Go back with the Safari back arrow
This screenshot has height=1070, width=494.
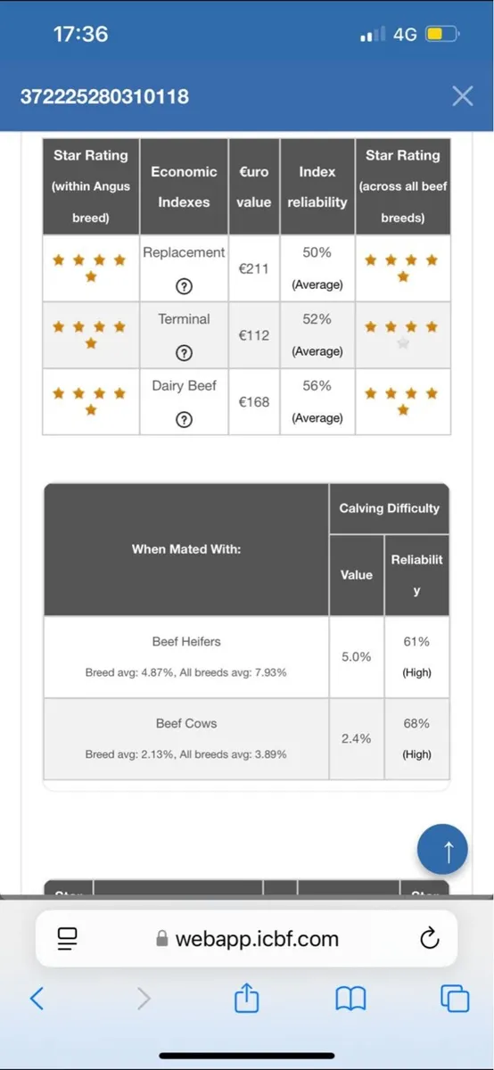37,998
